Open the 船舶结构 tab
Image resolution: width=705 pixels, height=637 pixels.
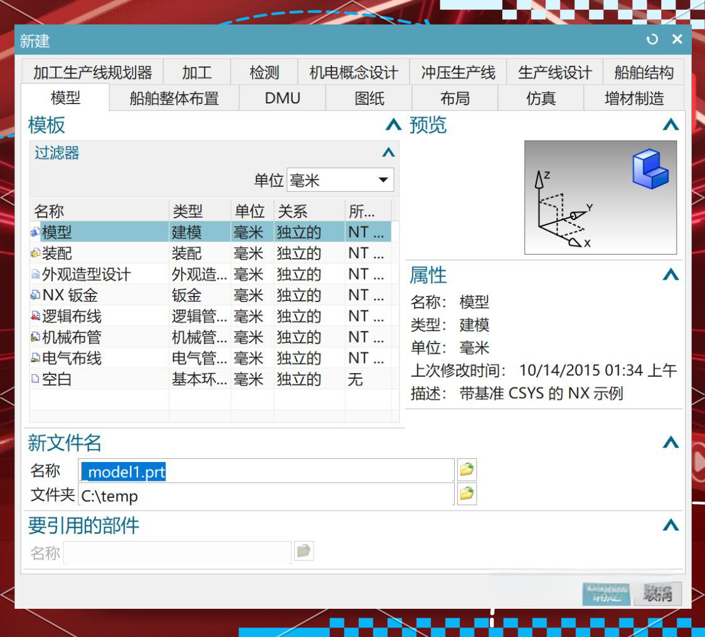pyautogui.click(x=644, y=72)
